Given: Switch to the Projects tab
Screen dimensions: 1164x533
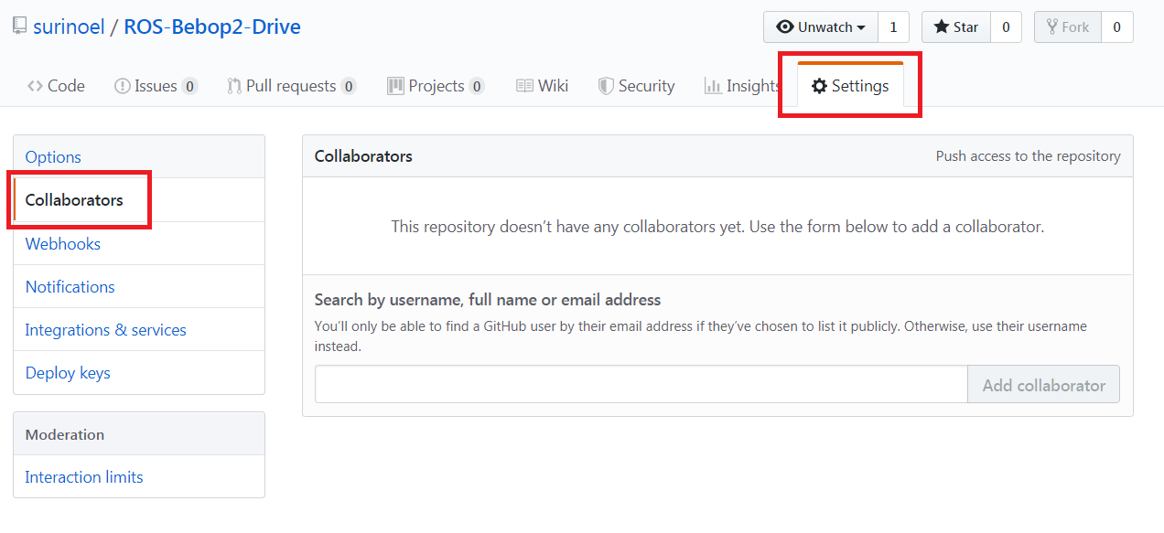Looking at the screenshot, I should coord(436,86).
